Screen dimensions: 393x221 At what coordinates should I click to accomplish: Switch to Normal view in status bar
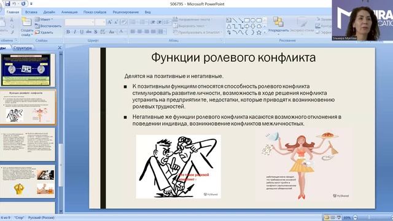tap(327, 217)
